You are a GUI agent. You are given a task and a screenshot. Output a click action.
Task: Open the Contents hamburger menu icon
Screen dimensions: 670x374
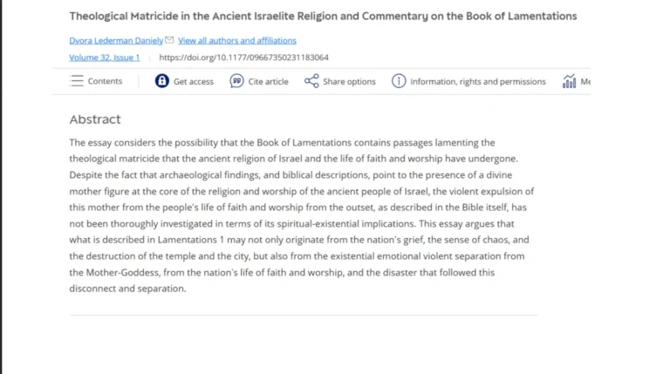[x=77, y=81]
